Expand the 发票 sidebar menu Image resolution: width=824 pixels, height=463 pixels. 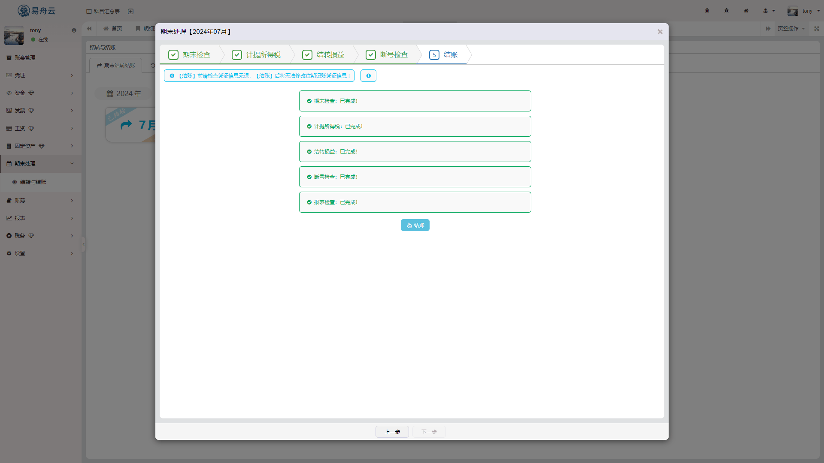[x=41, y=111]
